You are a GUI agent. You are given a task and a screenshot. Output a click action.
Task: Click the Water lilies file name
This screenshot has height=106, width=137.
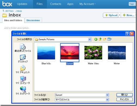pyautogui.click(x=93, y=64)
